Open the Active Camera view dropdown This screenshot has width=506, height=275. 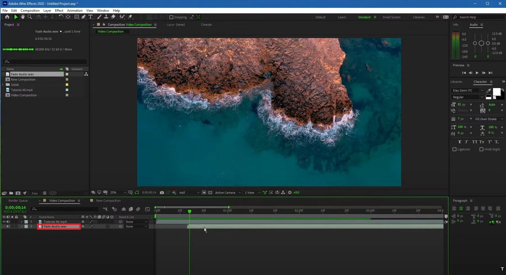pyautogui.click(x=228, y=192)
